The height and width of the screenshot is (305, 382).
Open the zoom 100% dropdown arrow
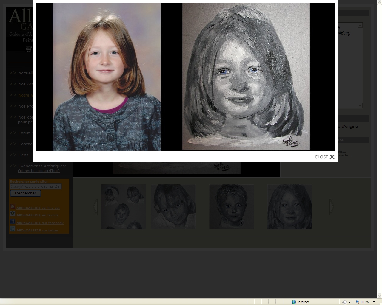point(374,302)
